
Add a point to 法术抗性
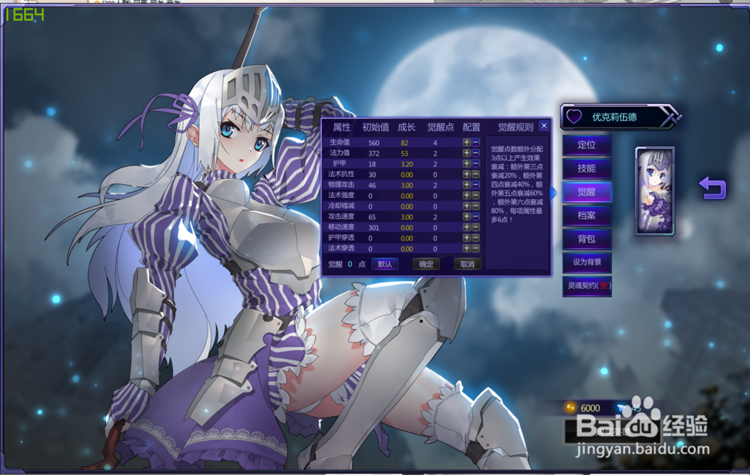(x=466, y=174)
